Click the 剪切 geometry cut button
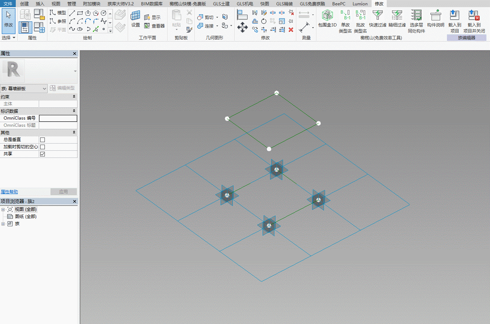Viewport: 490px width, 324px height. (x=206, y=17)
